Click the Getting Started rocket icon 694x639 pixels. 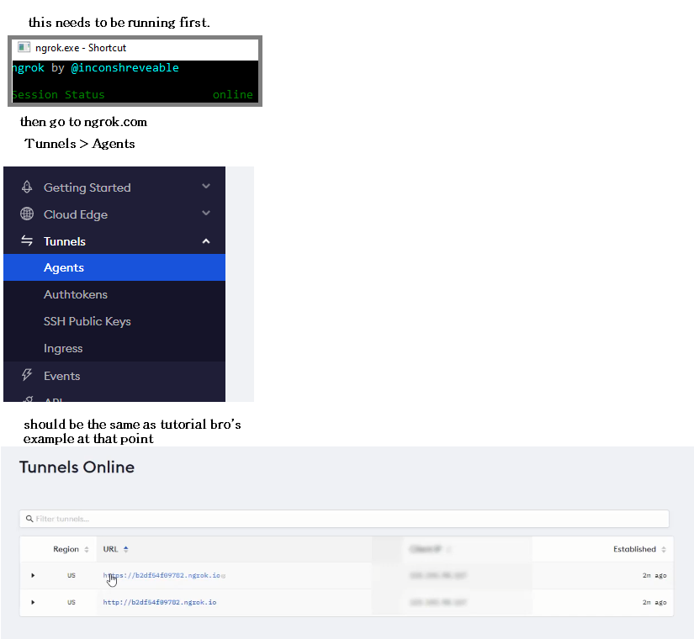coord(27,187)
